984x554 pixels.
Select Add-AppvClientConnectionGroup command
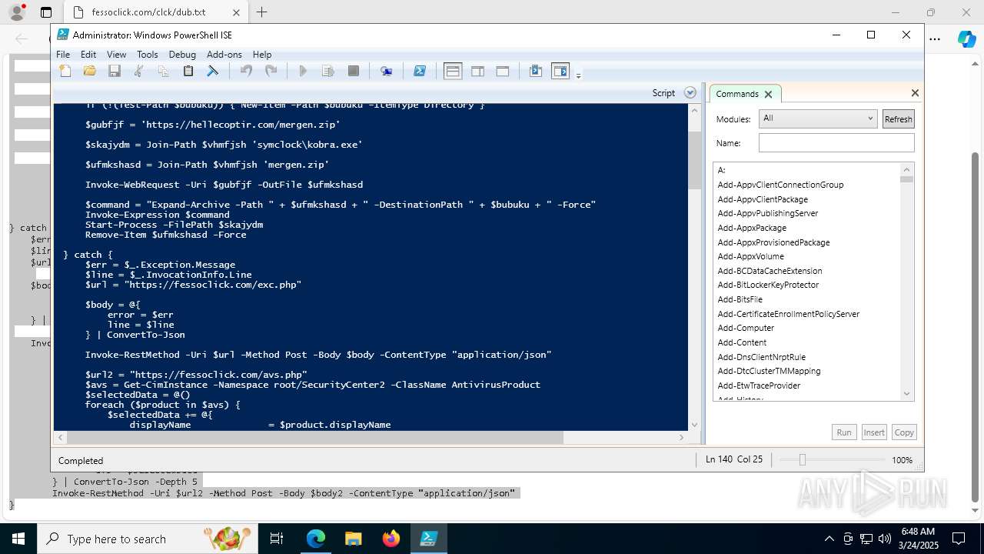[780, 185]
